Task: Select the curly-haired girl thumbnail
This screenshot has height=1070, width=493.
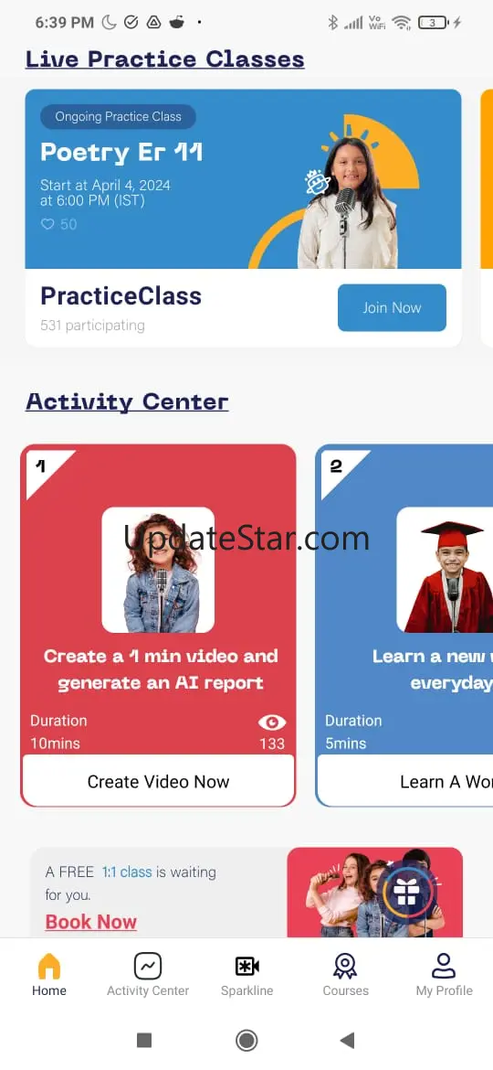Action: tap(158, 570)
